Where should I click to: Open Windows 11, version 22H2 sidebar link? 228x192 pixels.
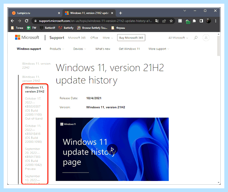(x=36, y=66)
